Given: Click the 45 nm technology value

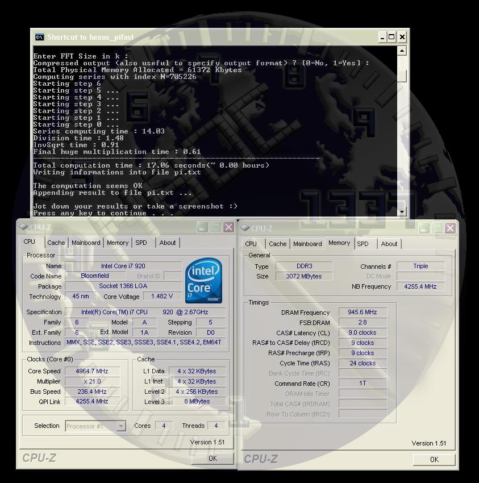Looking at the screenshot, I should click(81, 296).
